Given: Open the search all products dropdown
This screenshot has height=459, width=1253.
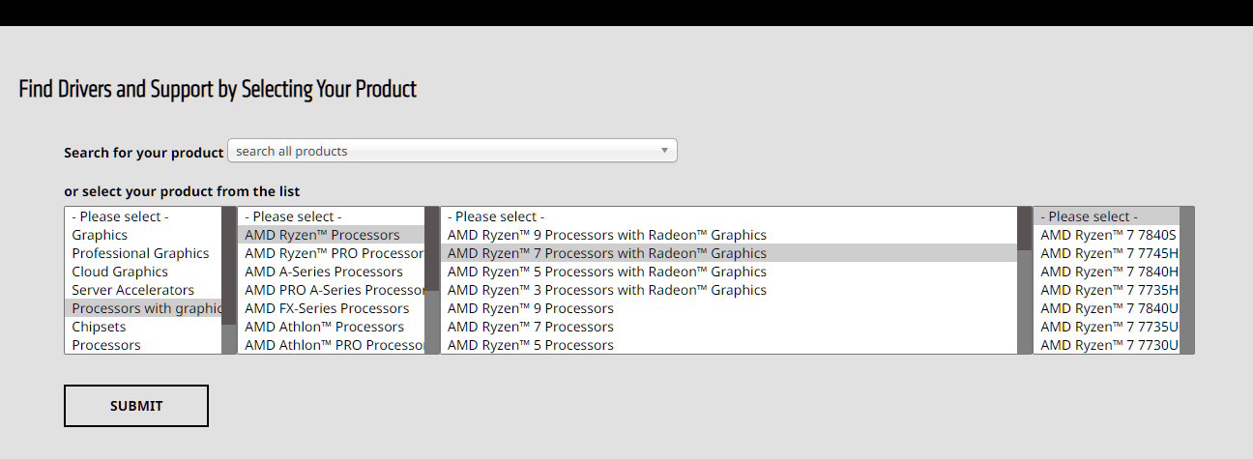Looking at the screenshot, I should (452, 151).
